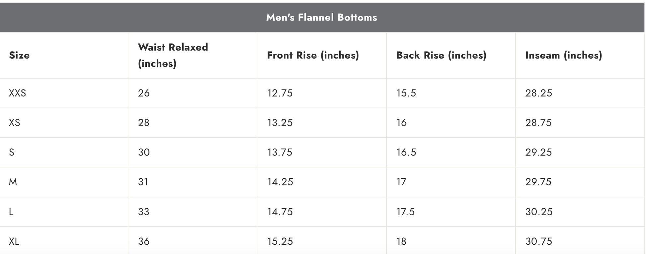The width and height of the screenshot is (646, 254).
Task: Click the Waist Relaxed (inches) header
Action: click(x=173, y=55)
